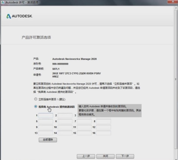
Task: Click activation code input field 9
Action: (46, 127)
